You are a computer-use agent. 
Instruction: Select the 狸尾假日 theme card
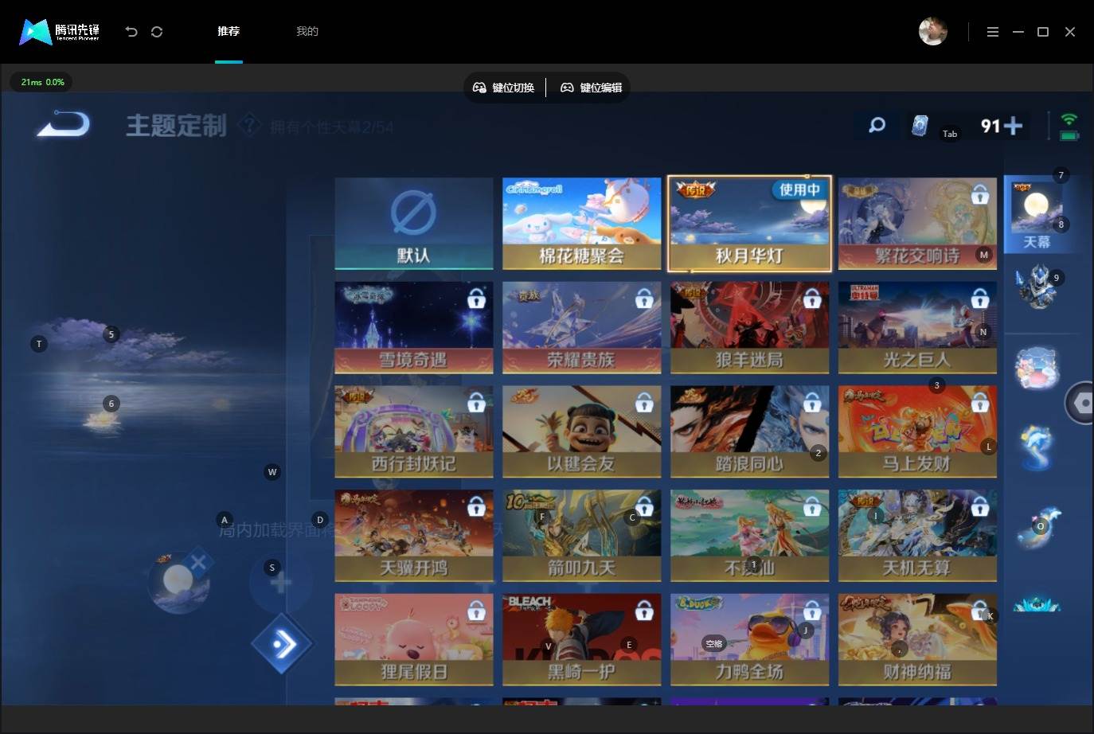click(x=414, y=639)
